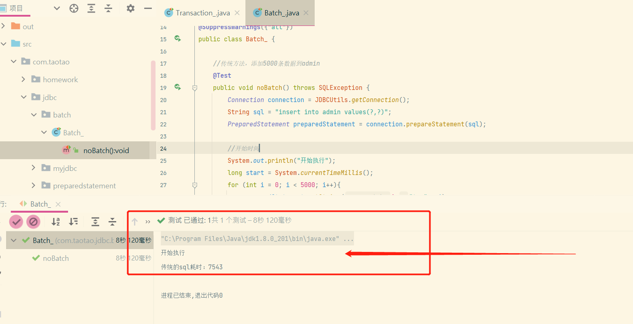Sort test results by duration
Image resolution: width=633 pixels, height=324 pixels.
coord(73,222)
